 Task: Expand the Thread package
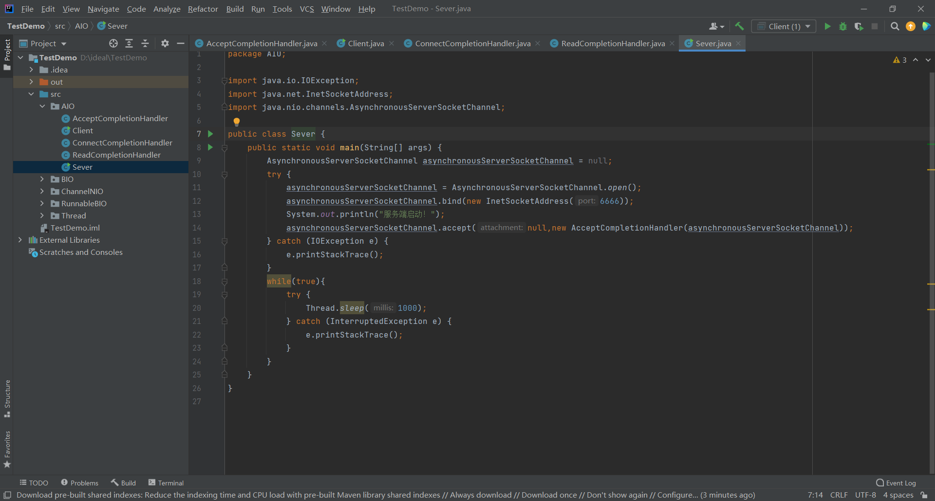42,215
